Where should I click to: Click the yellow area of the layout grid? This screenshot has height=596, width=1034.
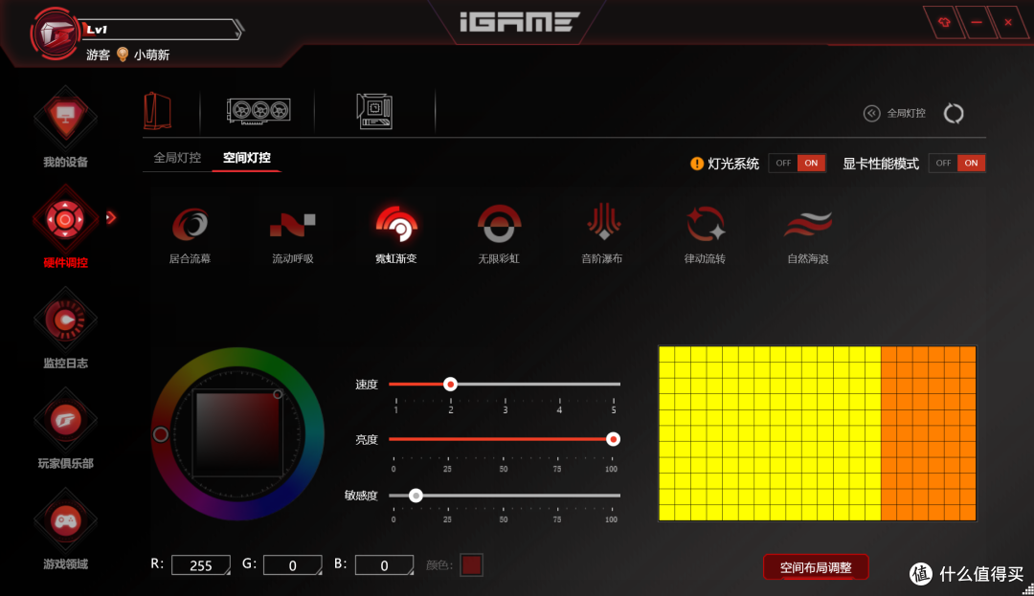tap(770, 433)
